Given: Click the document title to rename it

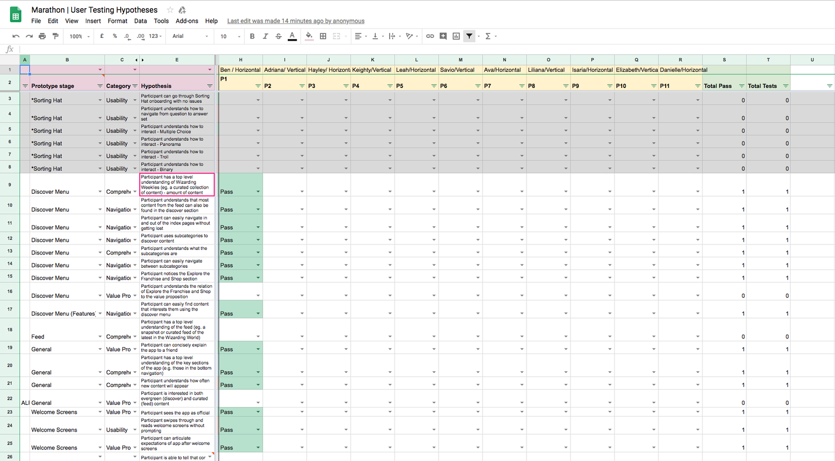Looking at the screenshot, I should click(x=95, y=10).
